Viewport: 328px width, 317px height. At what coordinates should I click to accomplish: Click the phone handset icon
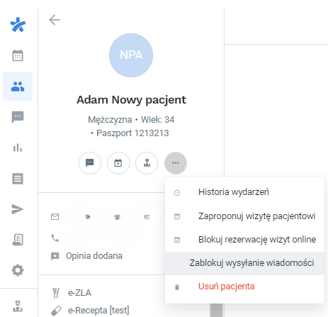tap(55, 238)
